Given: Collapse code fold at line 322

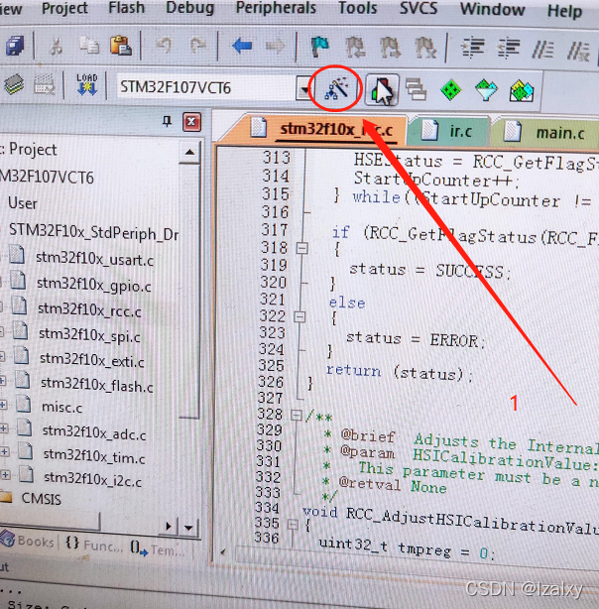Looking at the screenshot, I should point(299,317).
